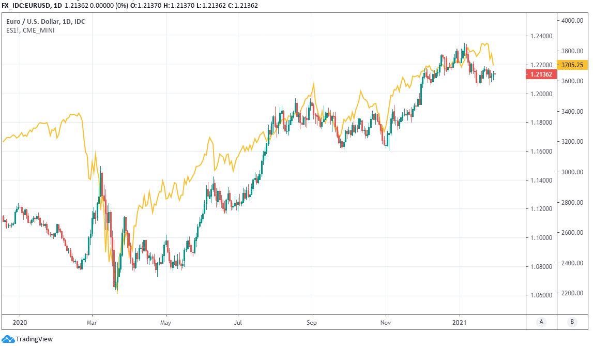The image size is (593, 346).
Task: Toggle the A auto-scale button
Action: 541,322
